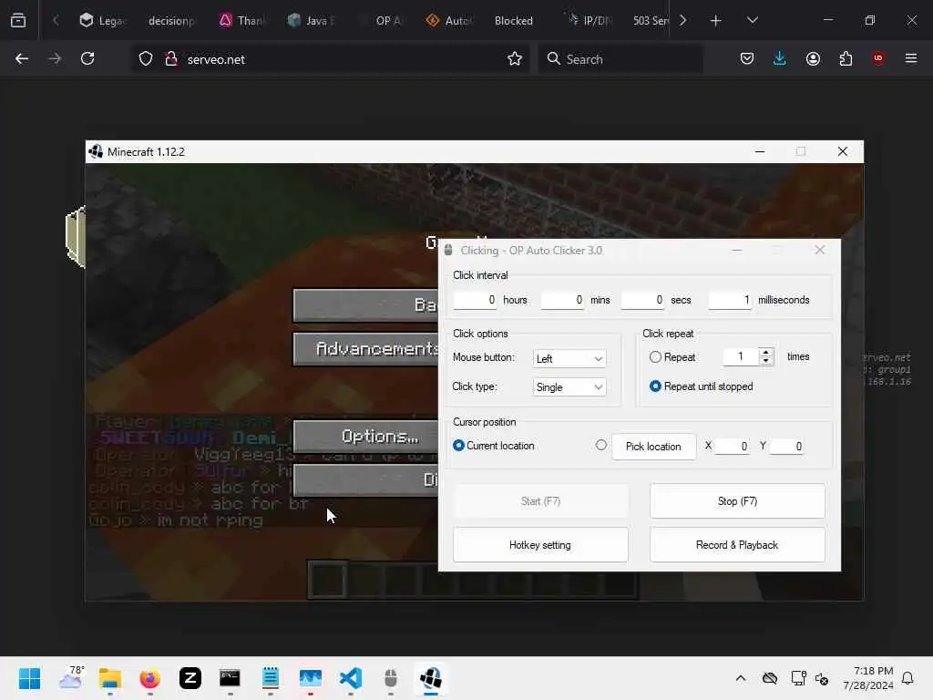Image resolution: width=933 pixels, height=700 pixels.
Task: Click the serveo.net address bar
Action: point(332,59)
